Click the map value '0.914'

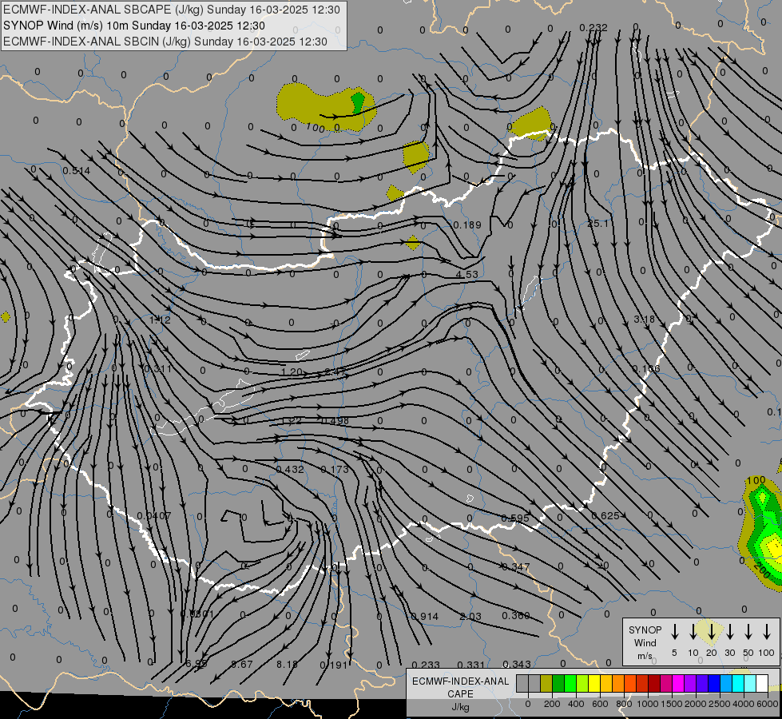click(x=424, y=616)
